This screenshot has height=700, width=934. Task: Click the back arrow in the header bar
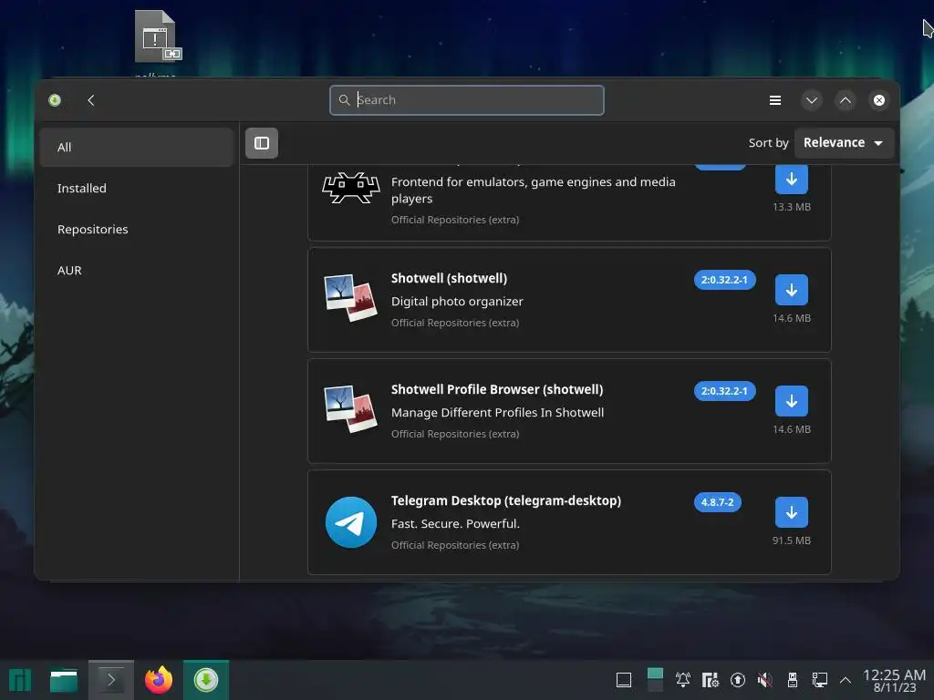pos(91,100)
